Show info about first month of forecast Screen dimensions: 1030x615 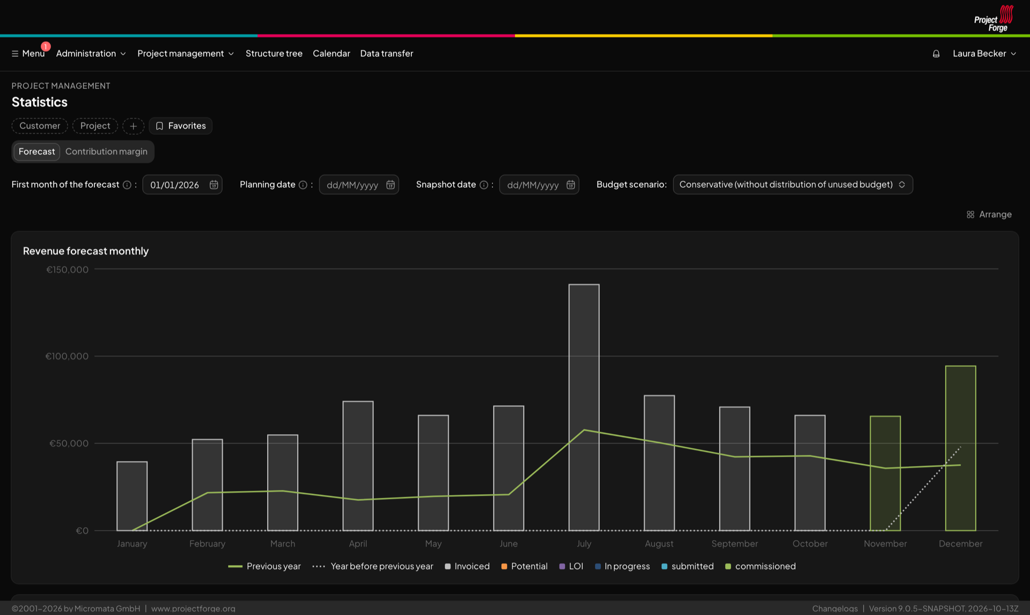tap(127, 185)
